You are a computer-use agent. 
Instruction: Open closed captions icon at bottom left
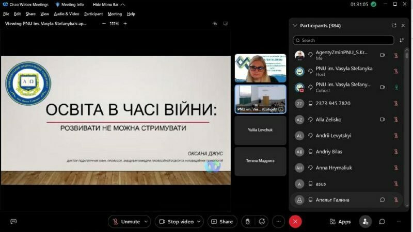(13, 222)
